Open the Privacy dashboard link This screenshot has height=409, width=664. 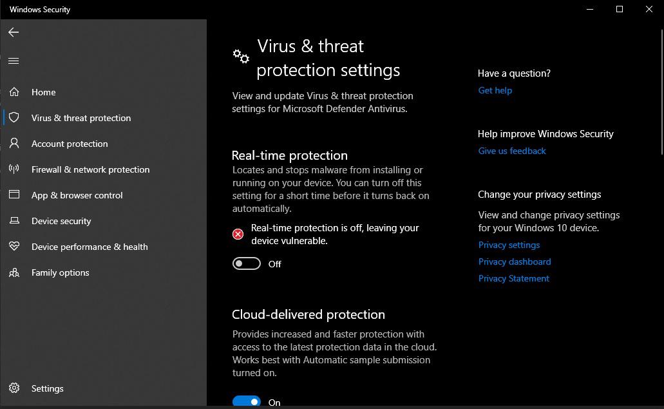(x=515, y=262)
